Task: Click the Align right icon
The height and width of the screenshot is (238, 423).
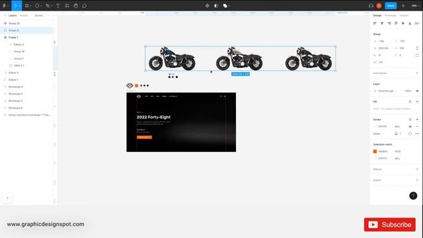Action: (x=389, y=24)
